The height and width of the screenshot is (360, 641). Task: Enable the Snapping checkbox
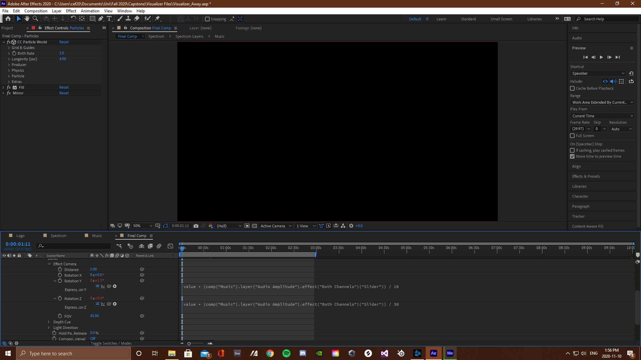(x=207, y=19)
